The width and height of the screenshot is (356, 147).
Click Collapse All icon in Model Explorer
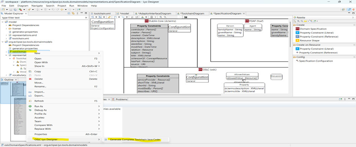[69, 14]
